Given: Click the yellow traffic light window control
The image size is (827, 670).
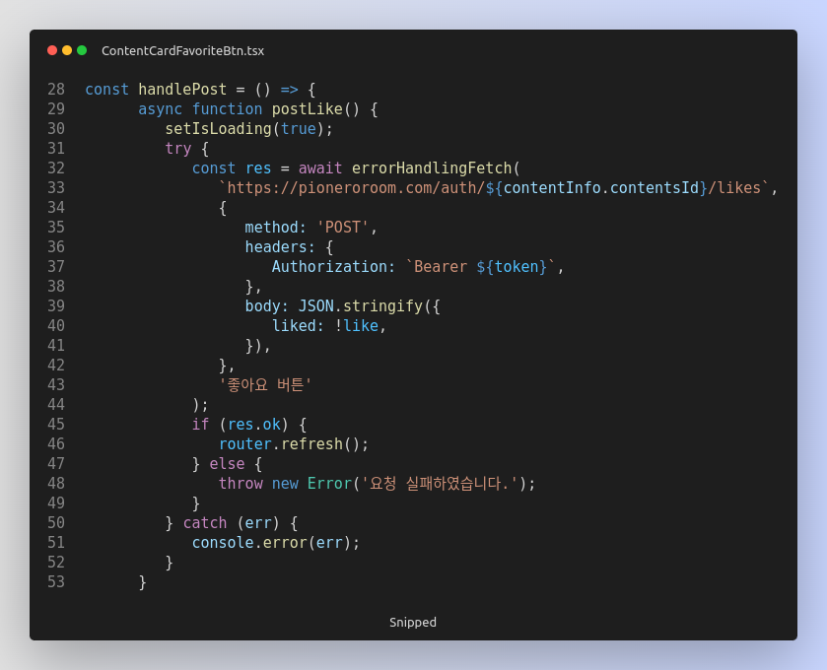Looking at the screenshot, I should [x=67, y=49].
